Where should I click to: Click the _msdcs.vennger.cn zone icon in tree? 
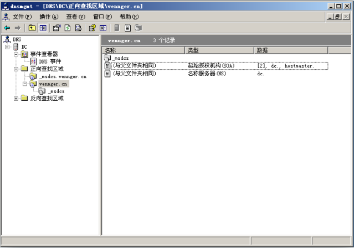[x=33, y=76]
